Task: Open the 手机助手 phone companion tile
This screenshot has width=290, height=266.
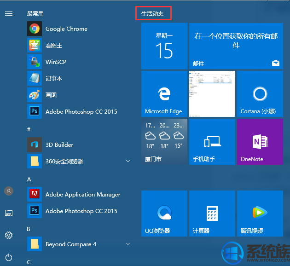Action: tap(212, 142)
